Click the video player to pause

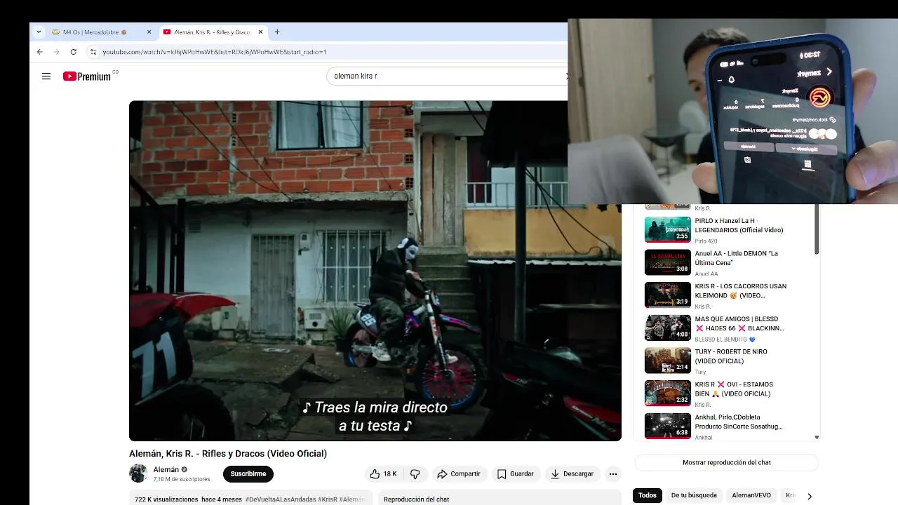[x=375, y=271]
